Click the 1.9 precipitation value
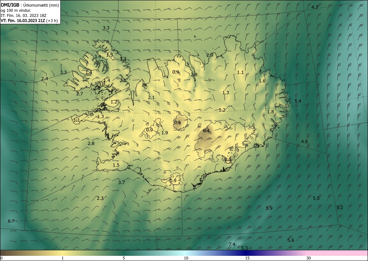This screenshot has width=368, height=261. [164, 133]
